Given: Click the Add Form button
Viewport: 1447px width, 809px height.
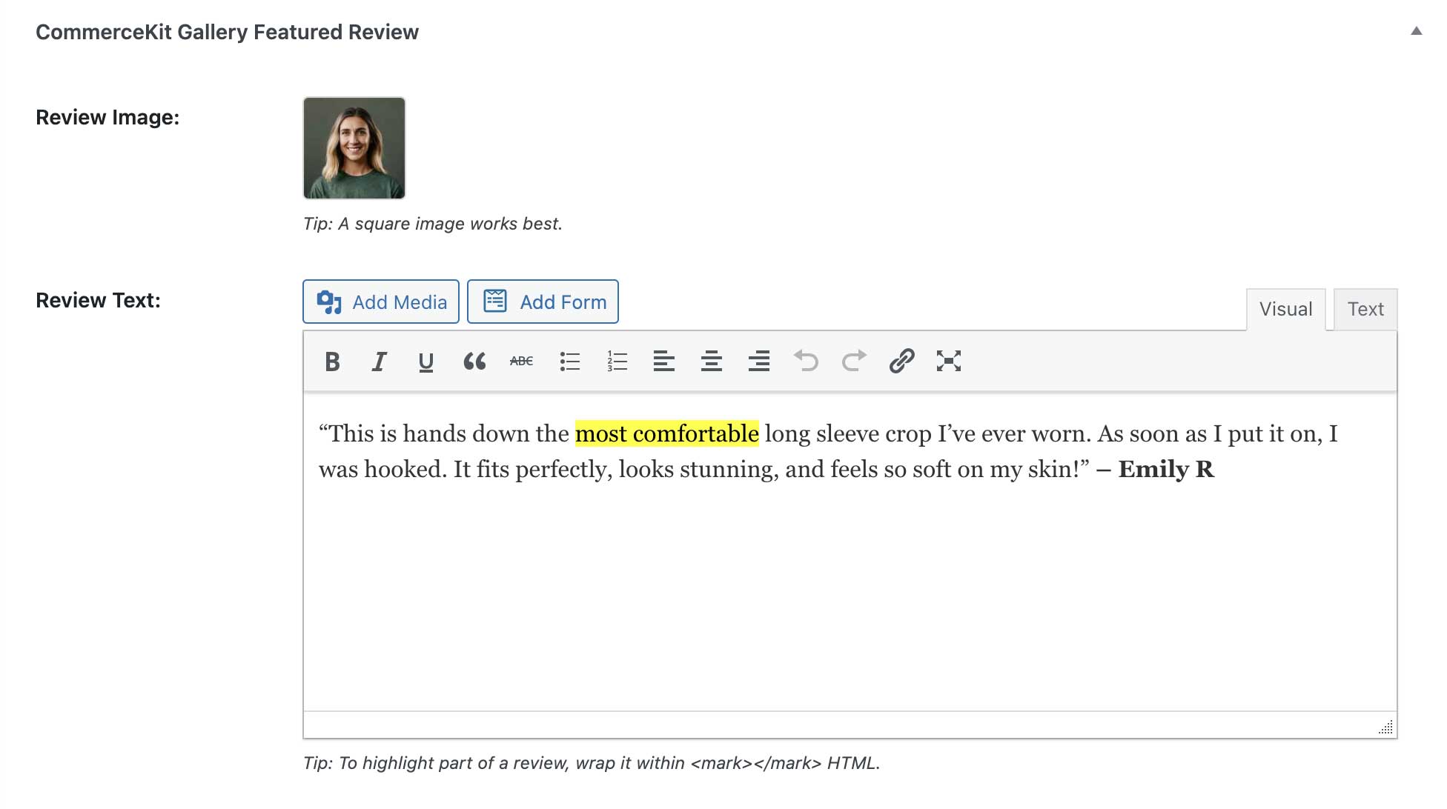Looking at the screenshot, I should (x=543, y=302).
